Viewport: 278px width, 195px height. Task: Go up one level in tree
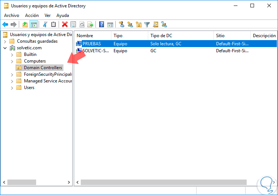point(25,24)
